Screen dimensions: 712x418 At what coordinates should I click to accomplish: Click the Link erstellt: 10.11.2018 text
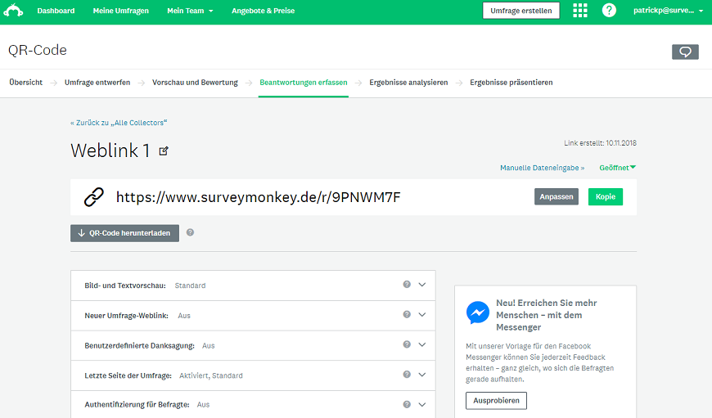(600, 143)
